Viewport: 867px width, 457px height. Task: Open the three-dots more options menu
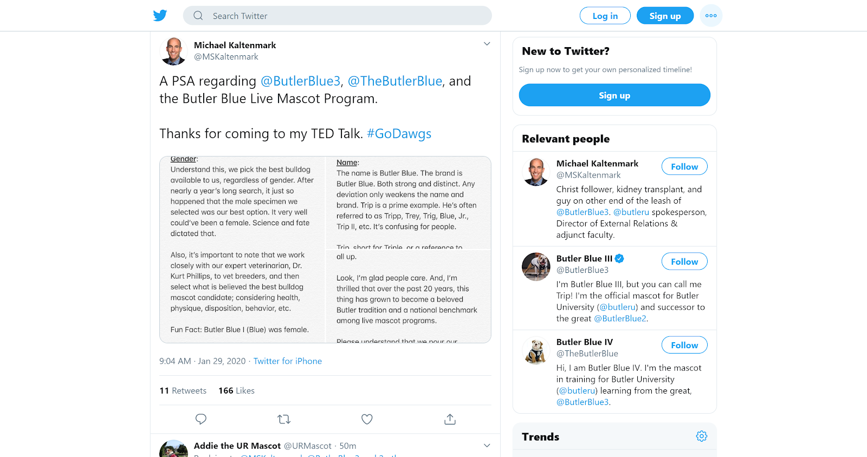tap(711, 16)
